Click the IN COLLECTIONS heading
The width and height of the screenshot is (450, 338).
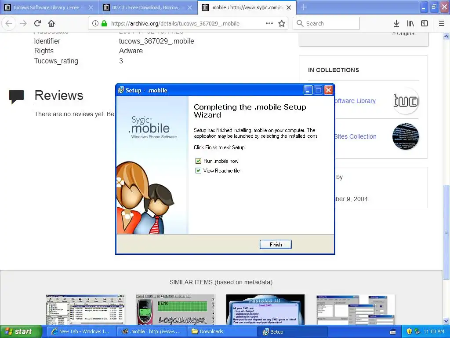(334, 70)
